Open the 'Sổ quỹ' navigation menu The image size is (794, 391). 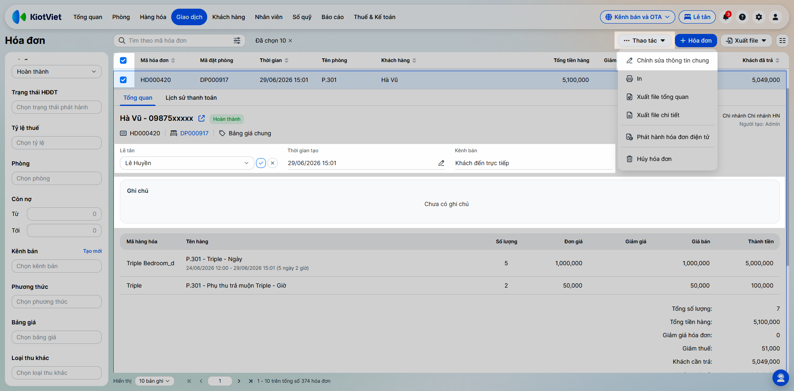[x=302, y=17]
